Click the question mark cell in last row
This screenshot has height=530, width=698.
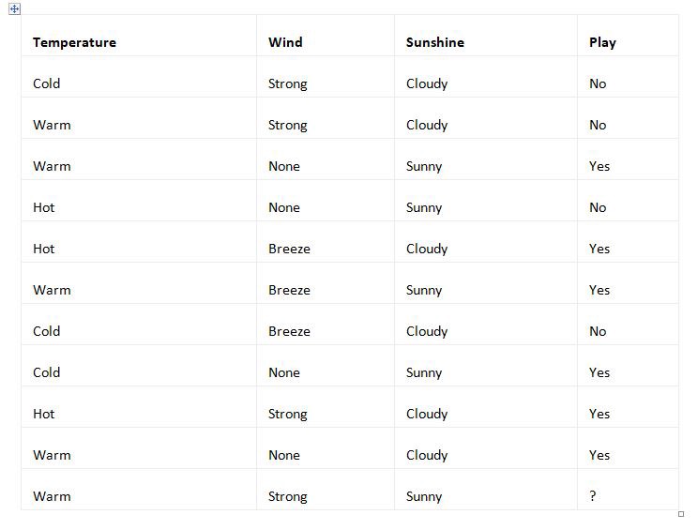coord(593,496)
